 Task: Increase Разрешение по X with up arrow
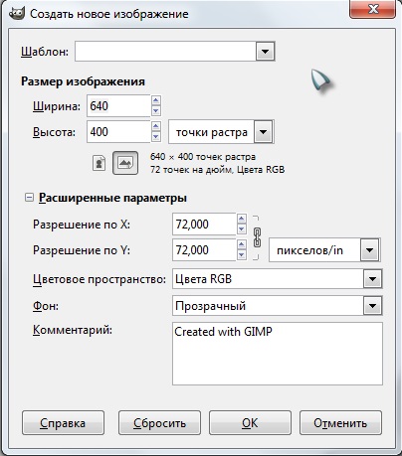pos(242,219)
